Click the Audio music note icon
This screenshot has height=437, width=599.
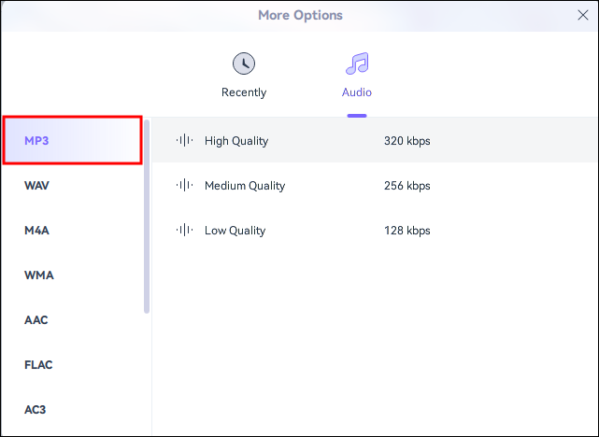[357, 63]
